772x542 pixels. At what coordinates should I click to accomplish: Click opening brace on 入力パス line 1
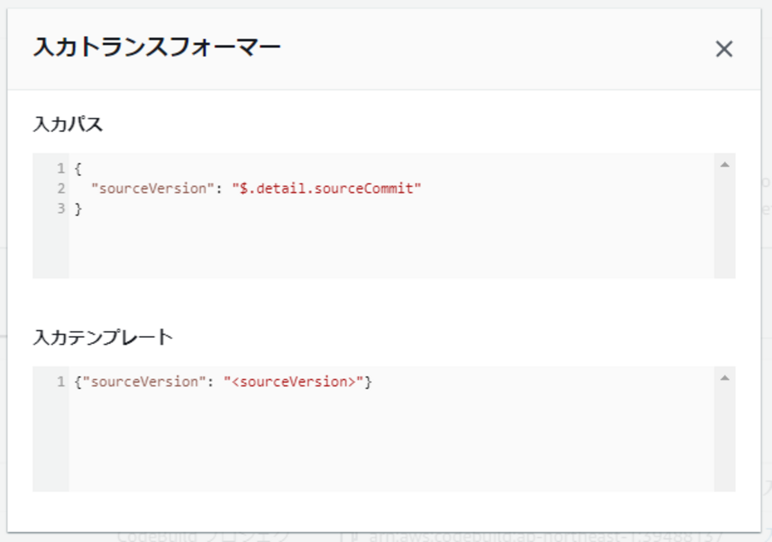coord(78,169)
